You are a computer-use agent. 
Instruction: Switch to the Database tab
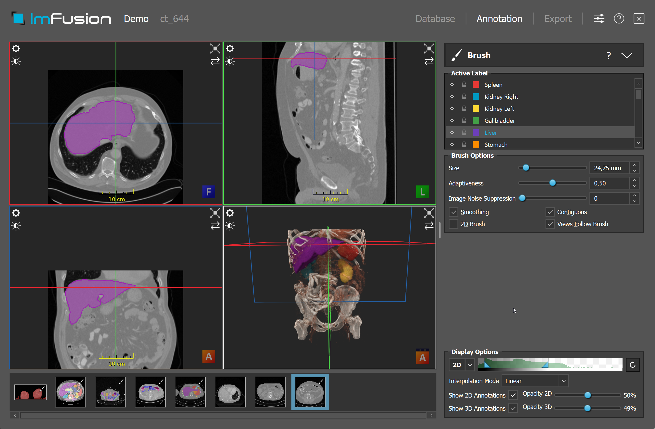[x=435, y=19]
